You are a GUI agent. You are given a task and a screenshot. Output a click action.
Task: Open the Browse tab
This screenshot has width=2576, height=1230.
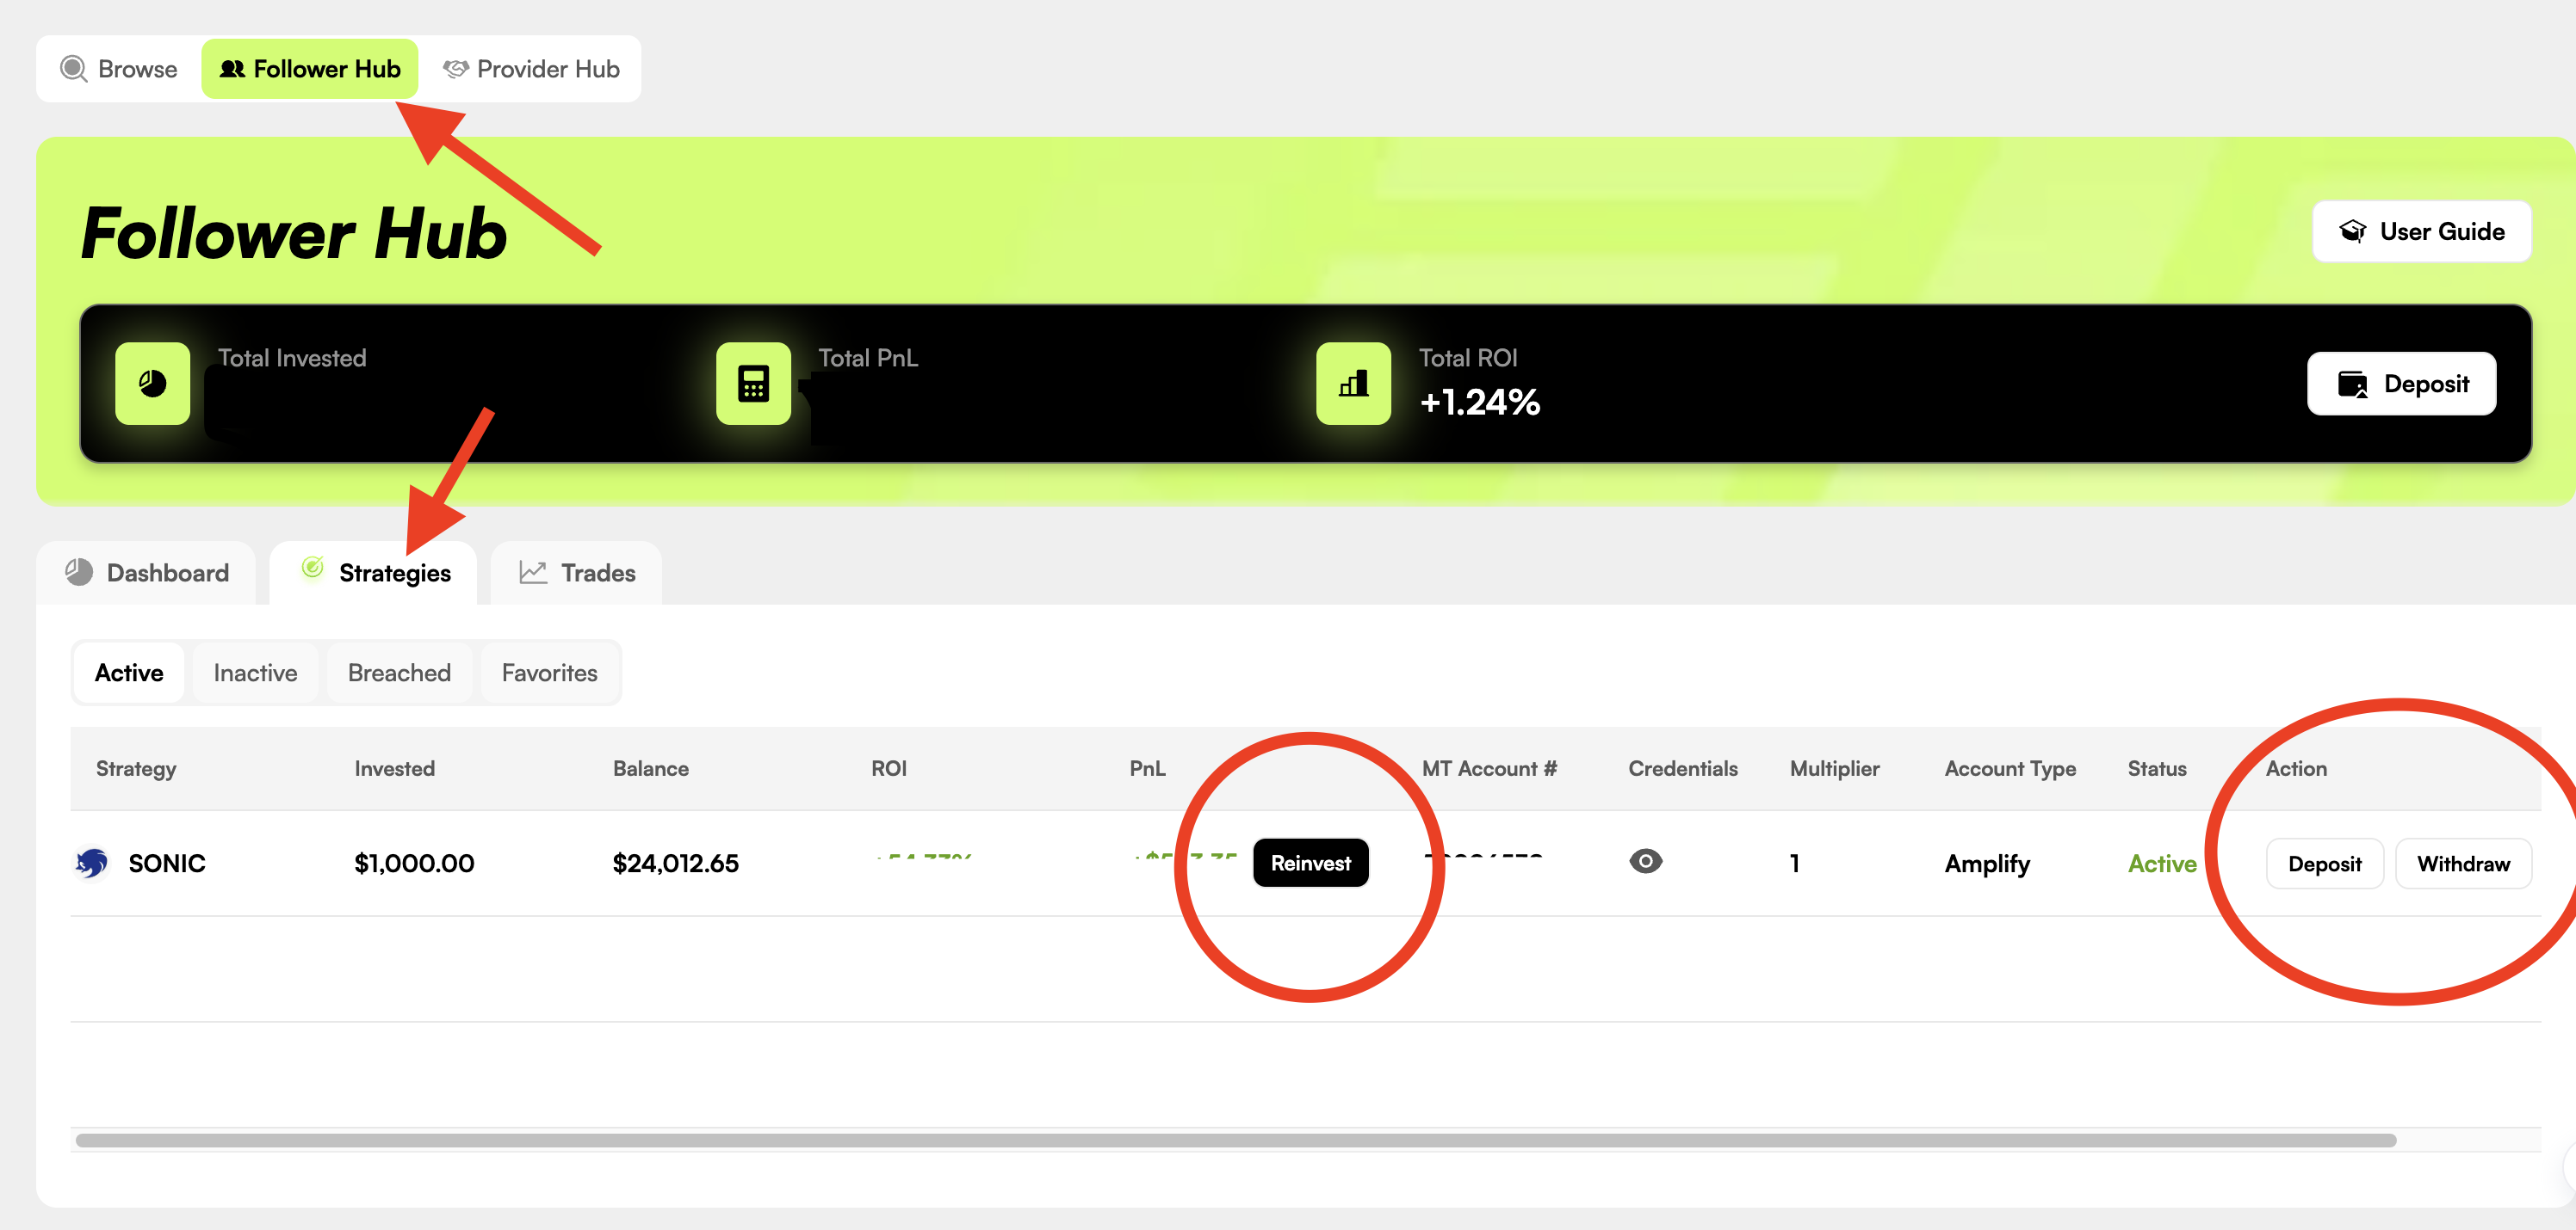click(119, 69)
